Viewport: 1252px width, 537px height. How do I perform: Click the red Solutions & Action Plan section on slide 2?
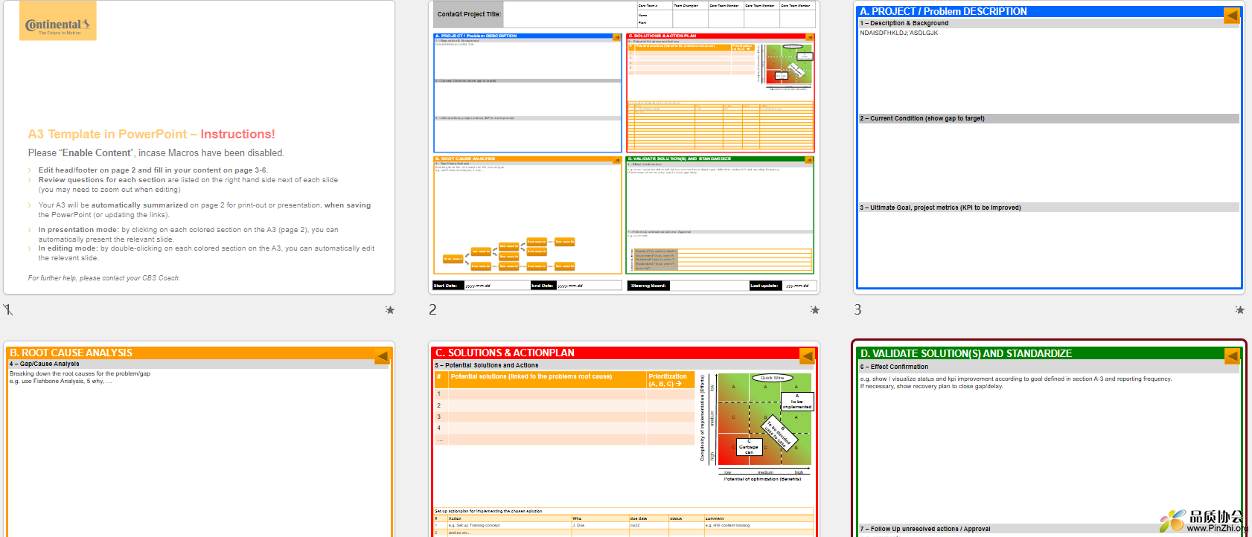(721, 93)
